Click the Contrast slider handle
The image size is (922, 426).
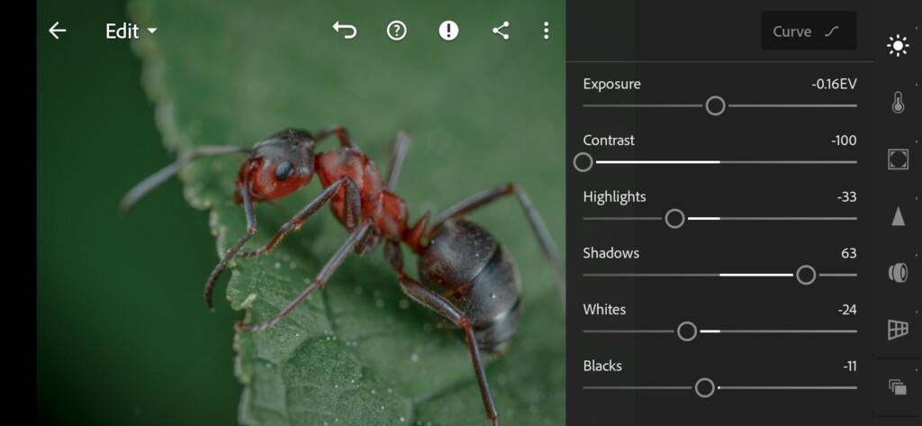[x=583, y=162]
